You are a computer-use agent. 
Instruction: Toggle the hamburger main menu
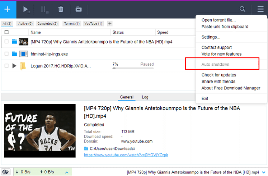(x=260, y=9)
